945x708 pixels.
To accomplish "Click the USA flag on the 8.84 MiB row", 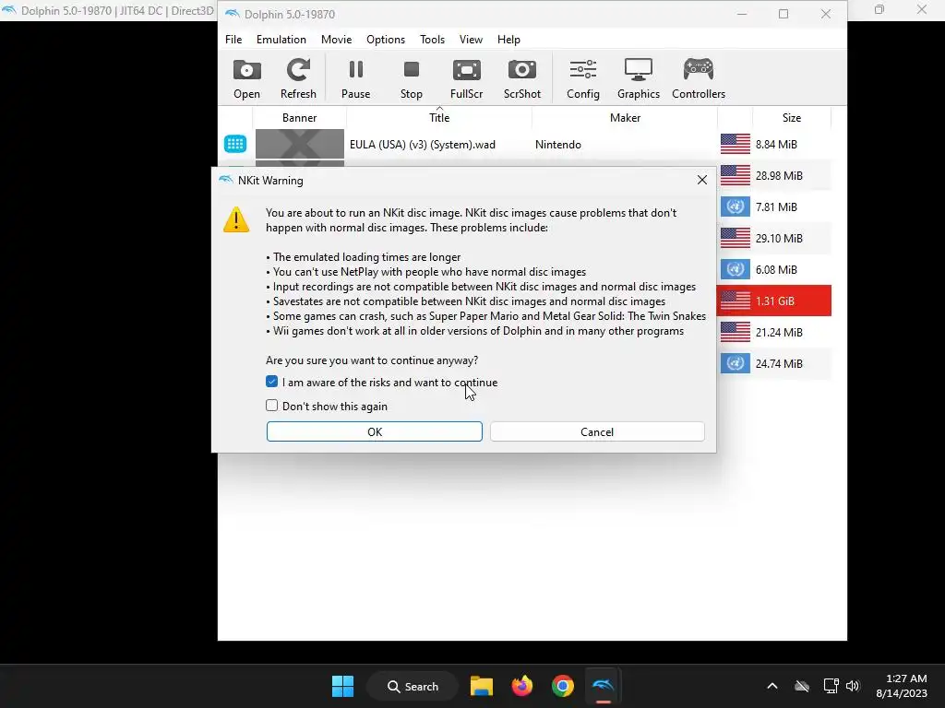I will click(x=736, y=144).
